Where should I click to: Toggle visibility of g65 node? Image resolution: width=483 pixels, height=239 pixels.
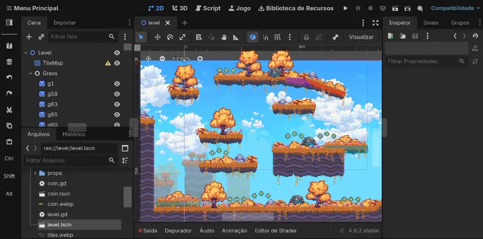[x=117, y=114]
